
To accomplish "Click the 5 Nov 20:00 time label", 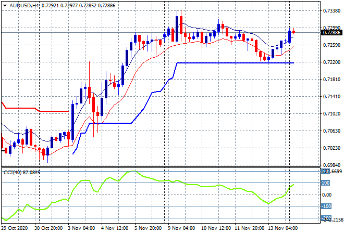I will 148,228.
